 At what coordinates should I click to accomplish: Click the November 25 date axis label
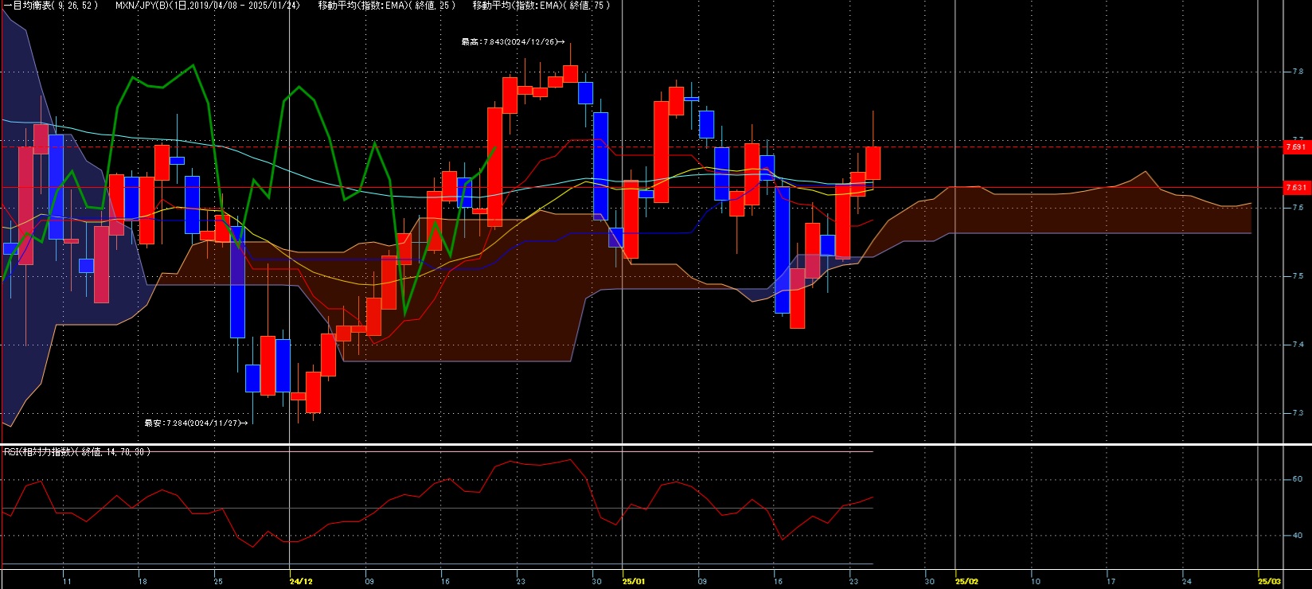pyautogui.click(x=218, y=582)
